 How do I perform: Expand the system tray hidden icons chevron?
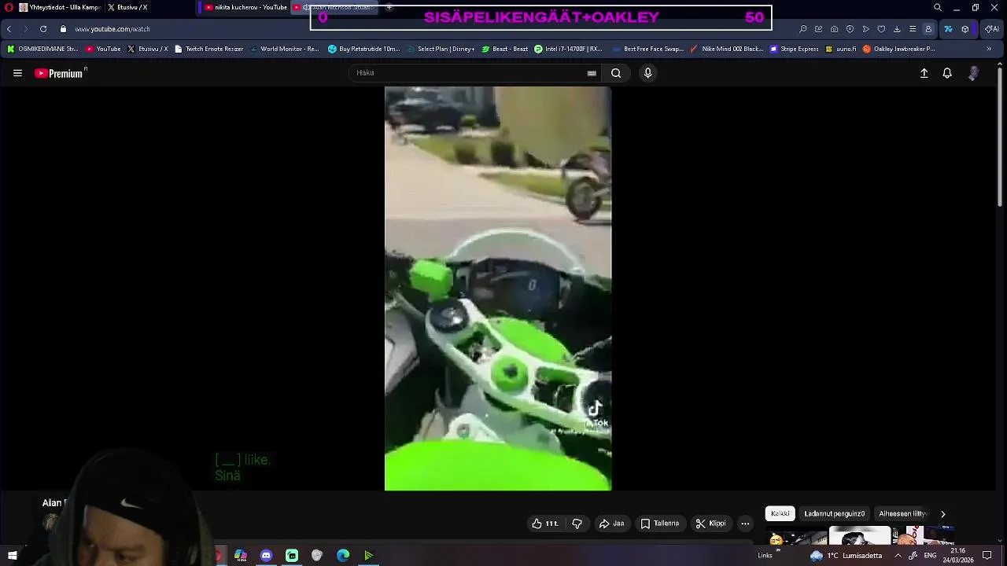point(898,556)
